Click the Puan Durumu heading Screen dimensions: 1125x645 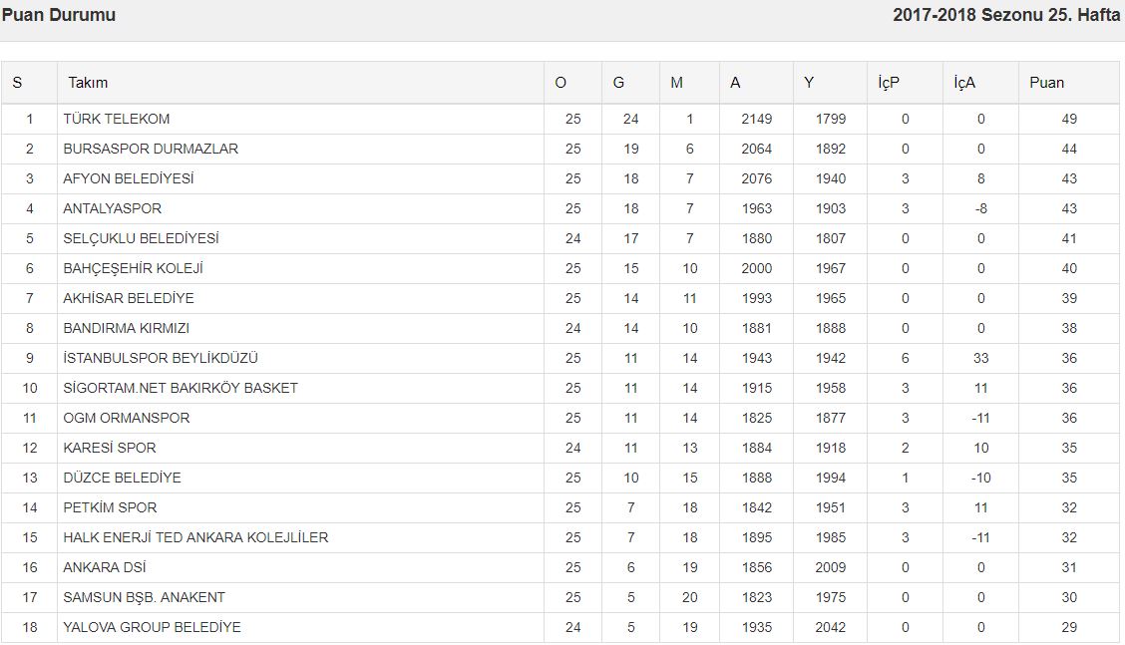pos(59,15)
